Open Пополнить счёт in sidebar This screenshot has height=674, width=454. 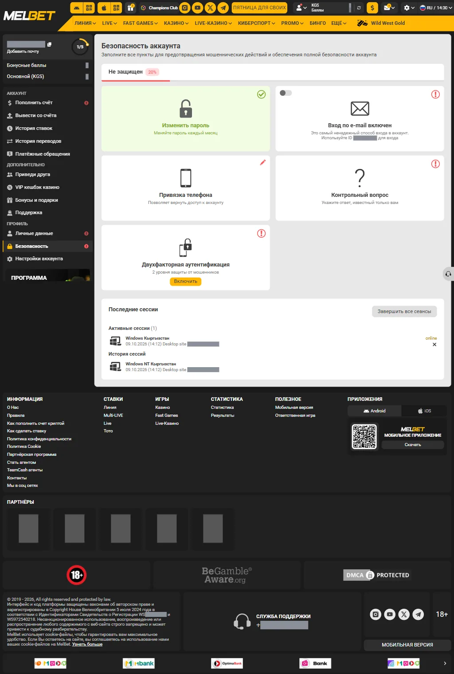[47, 102]
